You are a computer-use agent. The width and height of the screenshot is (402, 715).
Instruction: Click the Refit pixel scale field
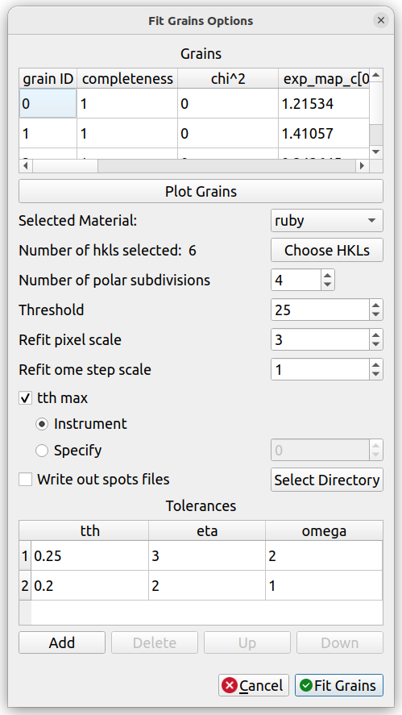point(320,339)
